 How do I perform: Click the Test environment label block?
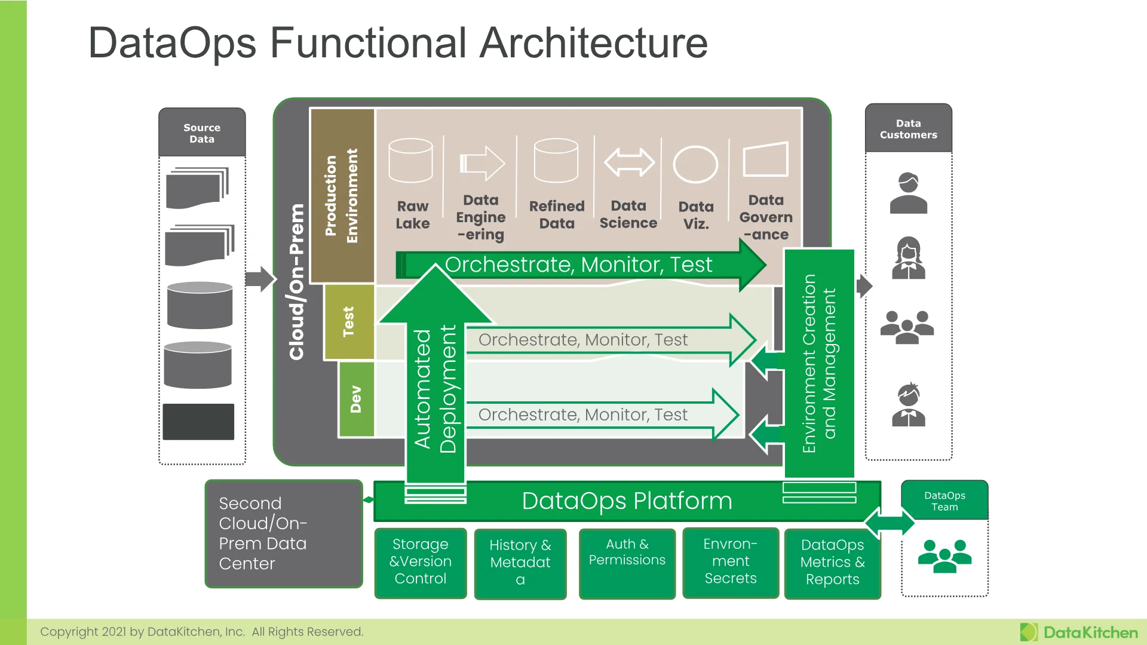349,322
